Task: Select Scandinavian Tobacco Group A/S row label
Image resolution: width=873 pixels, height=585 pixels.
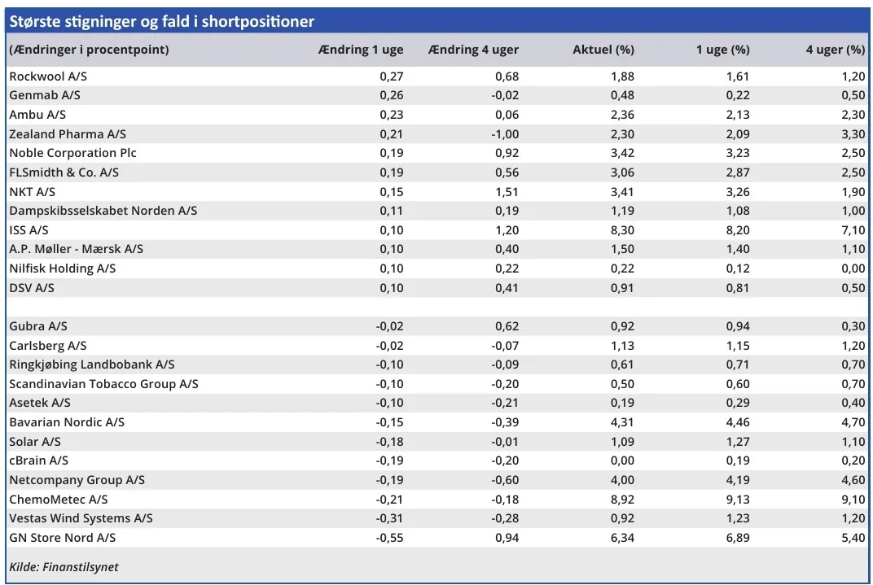Action: tap(103, 384)
